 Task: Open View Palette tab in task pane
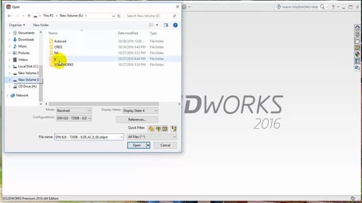(357, 48)
